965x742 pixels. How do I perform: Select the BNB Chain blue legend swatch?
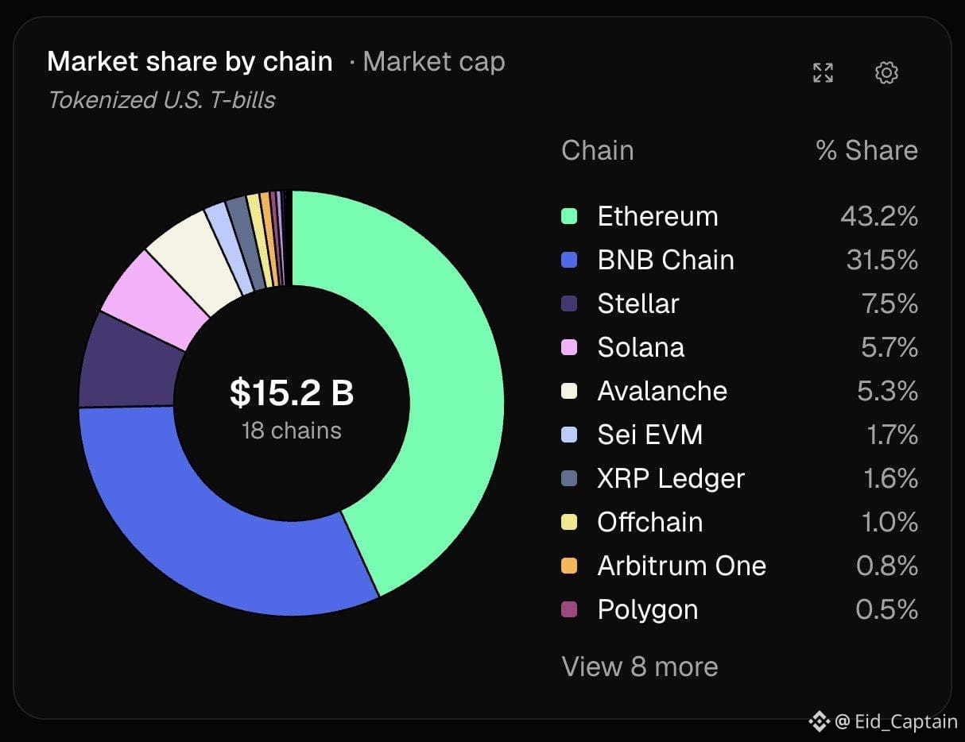[569, 260]
